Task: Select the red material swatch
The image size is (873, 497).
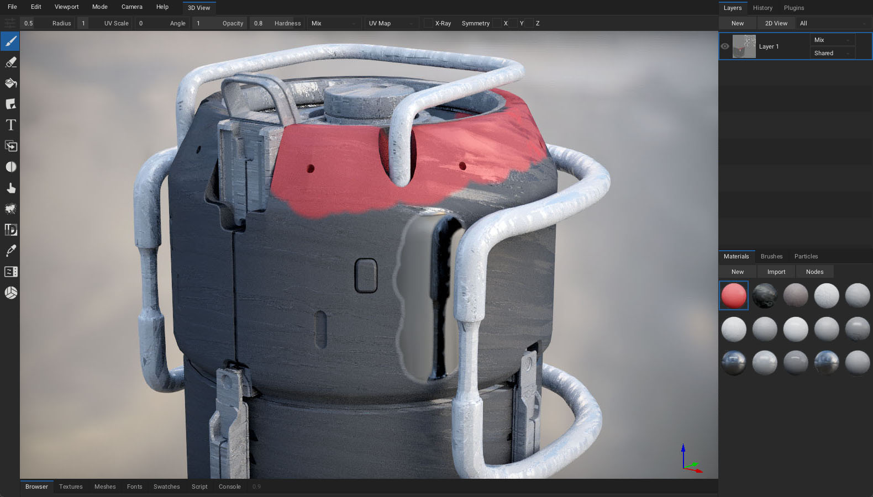Action: pyautogui.click(x=734, y=295)
